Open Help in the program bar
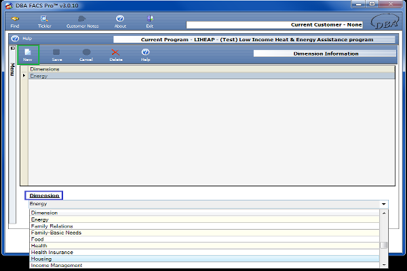The width and height of the screenshot is (407, 271). [x=22, y=39]
